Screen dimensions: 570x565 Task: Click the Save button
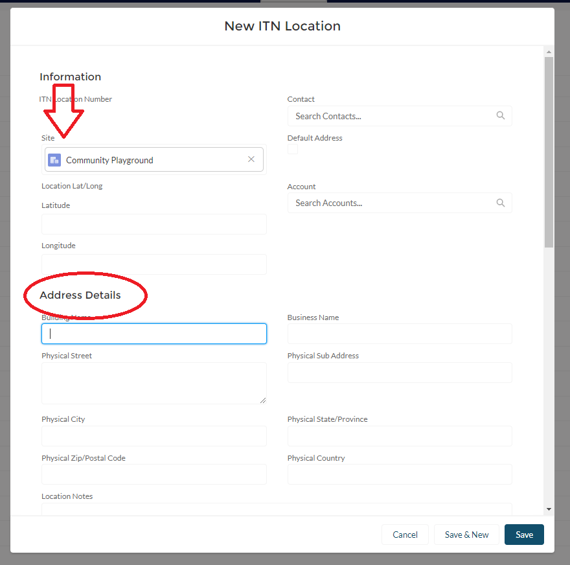[524, 535]
